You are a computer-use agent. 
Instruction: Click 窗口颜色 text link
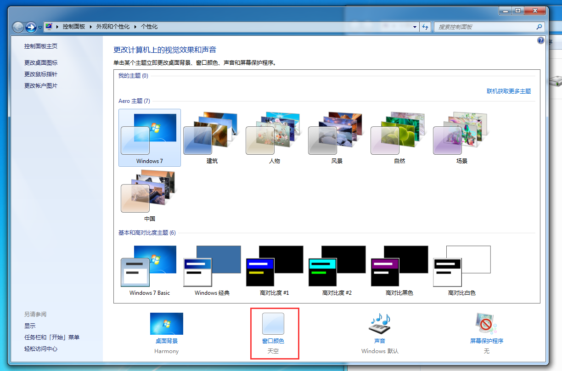[x=273, y=341]
